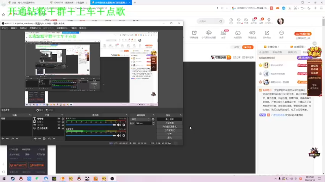The image size is (325, 182).
Task: Open the File menu in OBS
Action: coord(5,28)
